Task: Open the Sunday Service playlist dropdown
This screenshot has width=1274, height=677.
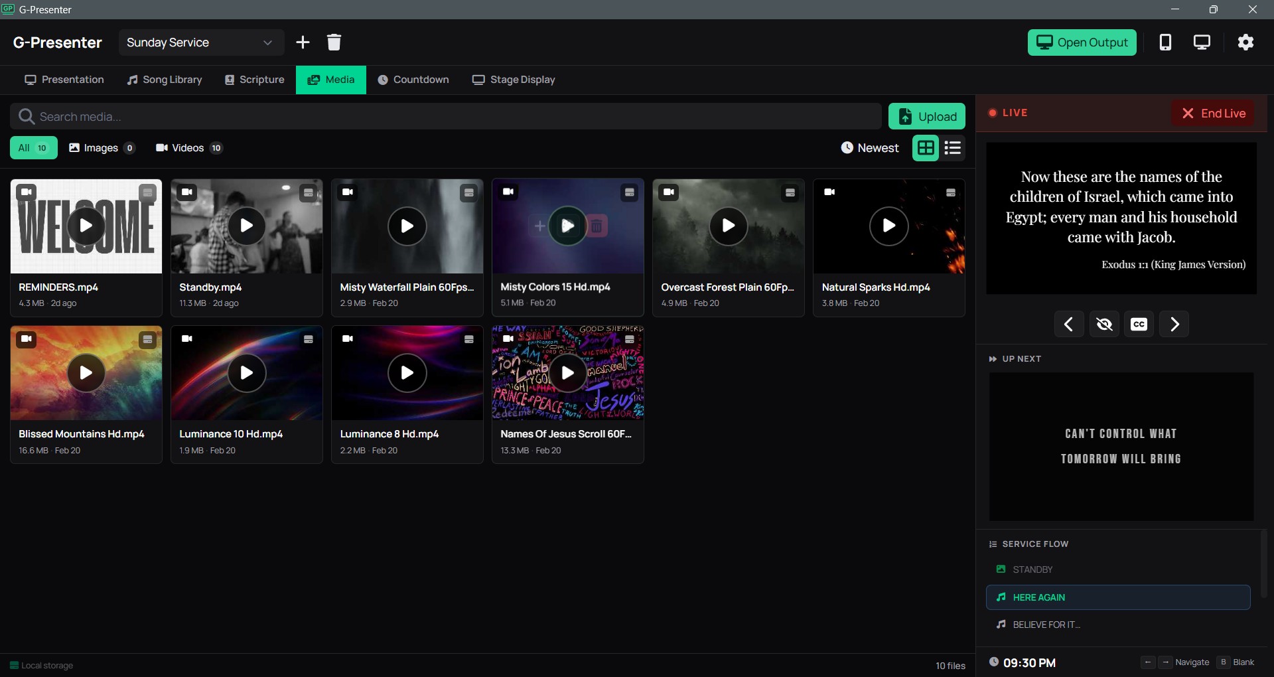Action: point(200,42)
